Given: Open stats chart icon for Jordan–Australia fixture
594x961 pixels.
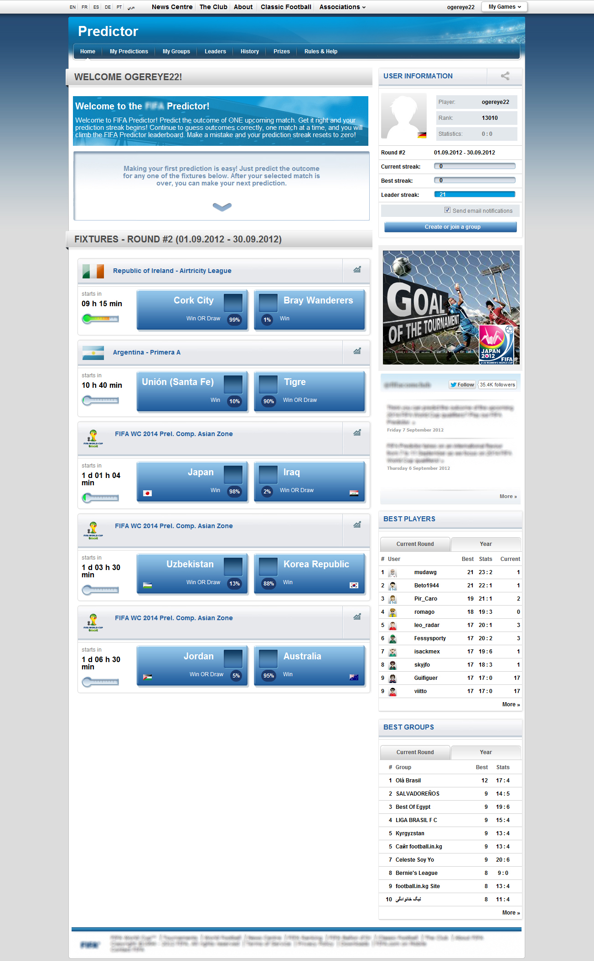Looking at the screenshot, I should (x=357, y=617).
